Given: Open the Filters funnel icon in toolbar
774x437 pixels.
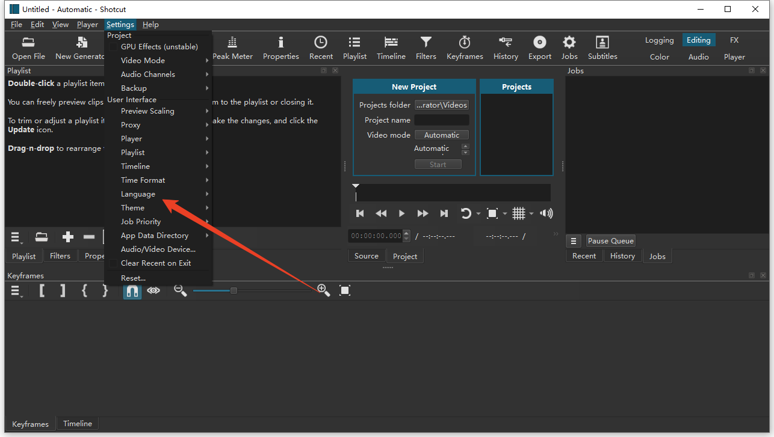Looking at the screenshot, I should tap(426, 48).
